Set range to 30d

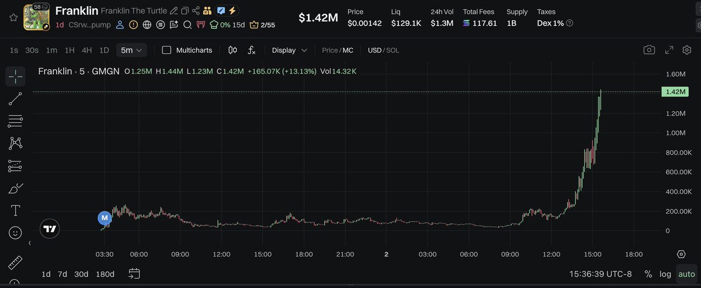pyautogui.click(x=81, y=274)
